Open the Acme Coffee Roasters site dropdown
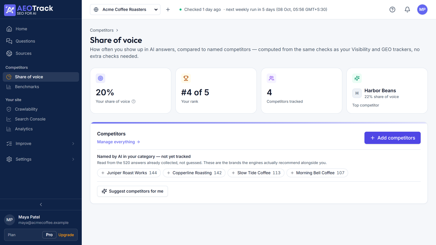Viewport: 436px width, 245px height. click(x=125, y=10)
